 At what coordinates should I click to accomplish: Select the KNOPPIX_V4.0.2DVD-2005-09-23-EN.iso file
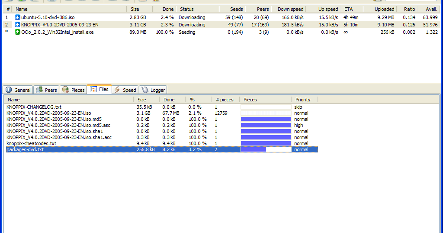[x=48, y=113]
